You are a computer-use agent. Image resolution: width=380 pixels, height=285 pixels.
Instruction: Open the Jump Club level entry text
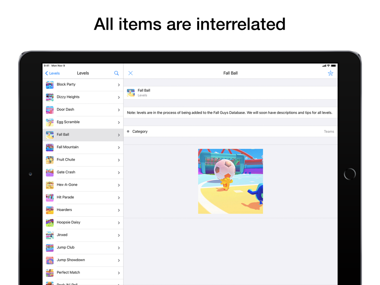point(65,247)
